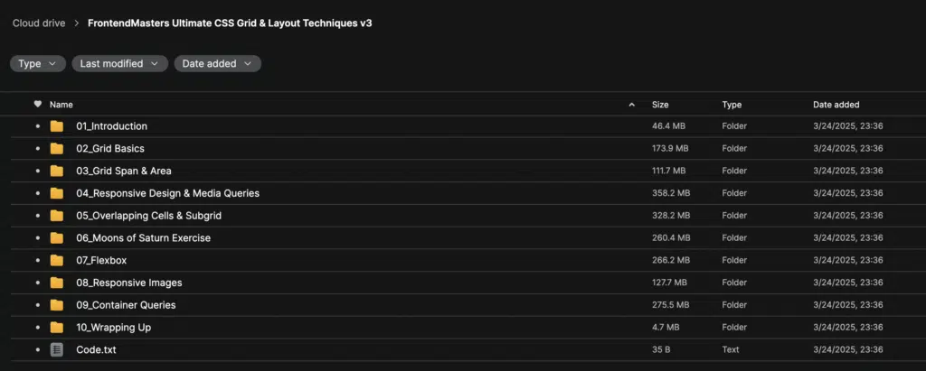Toggle favorite dot for 02_Grid Basics
This screenshot has width=926, height=371.
(38, 149)
